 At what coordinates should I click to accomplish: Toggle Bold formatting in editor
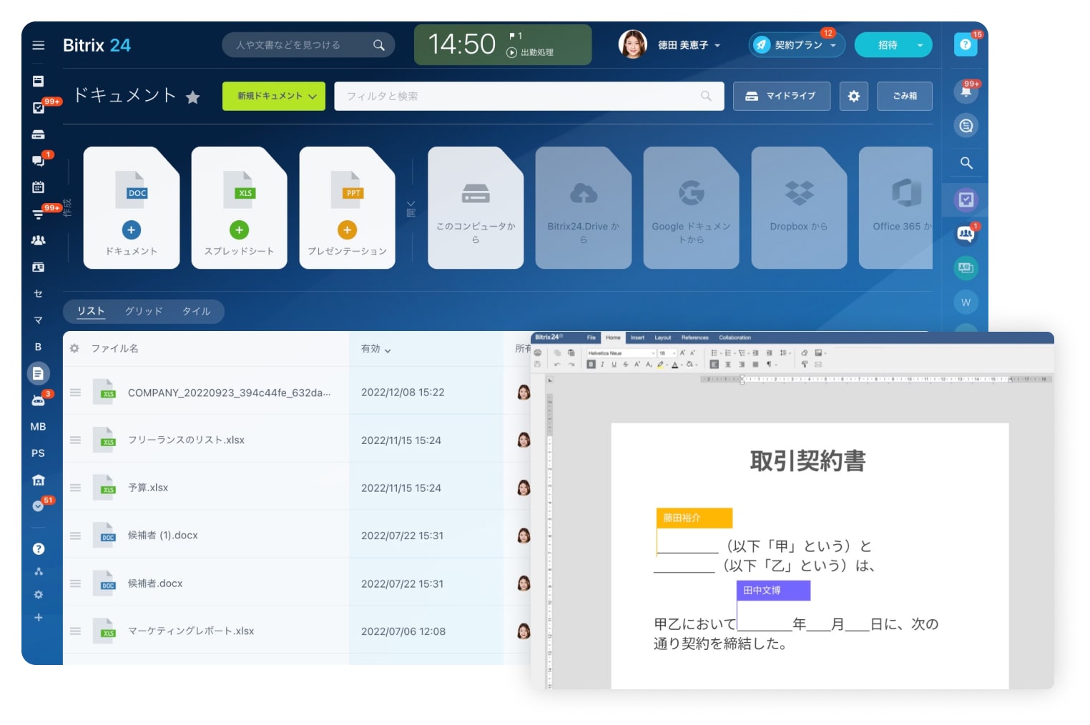pos(591,365)
